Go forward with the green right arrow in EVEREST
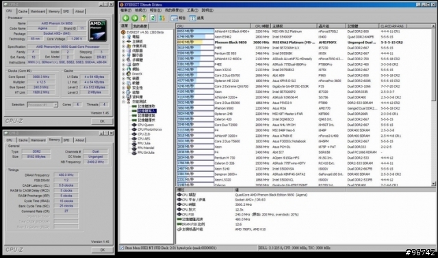Image resolution: width=438 pixels, height=258 pixels. coord(135,18)
